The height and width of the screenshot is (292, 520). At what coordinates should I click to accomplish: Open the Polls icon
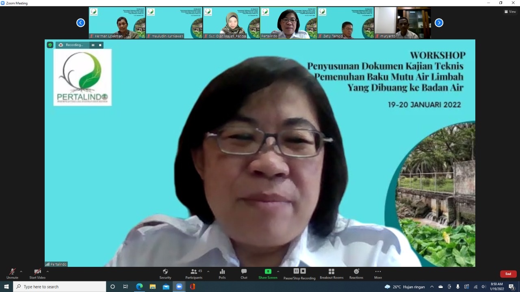[x=222, y=274]
